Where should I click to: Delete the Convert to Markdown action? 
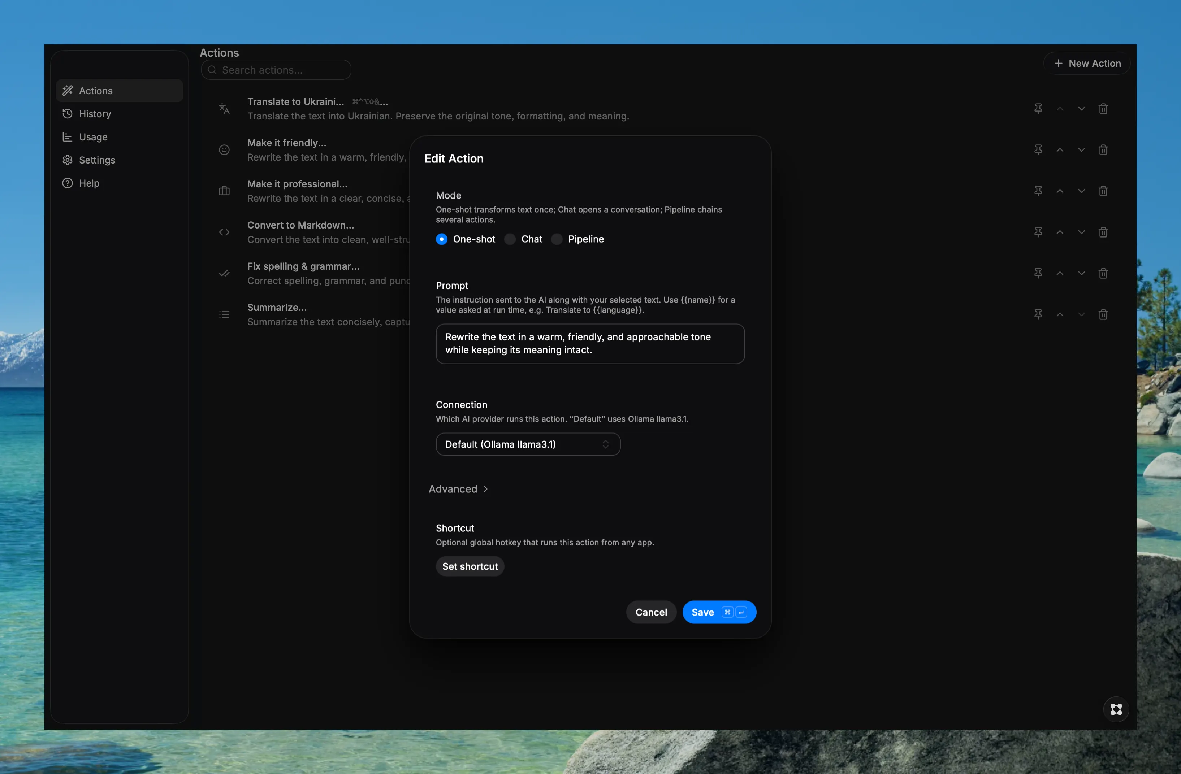tap(1103, 232)
